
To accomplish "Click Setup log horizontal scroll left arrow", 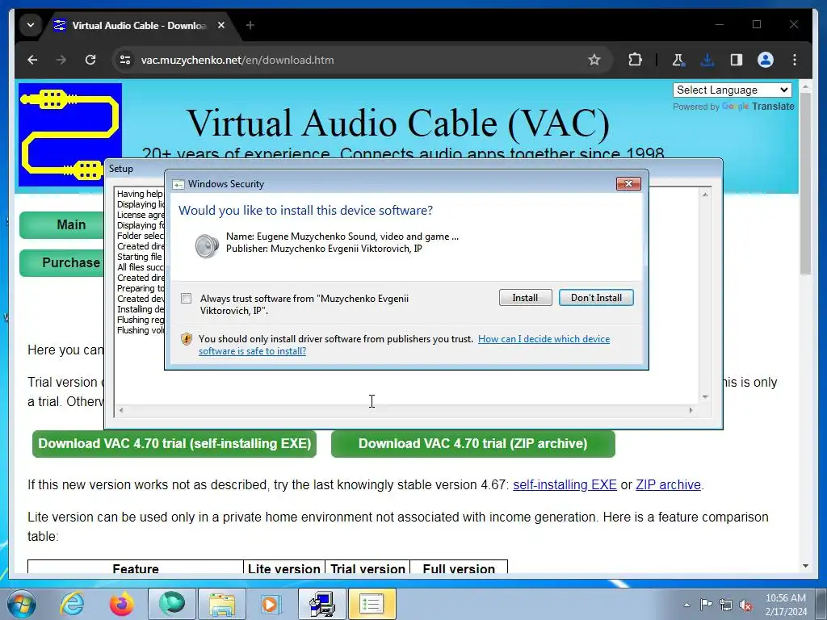I will [x=121, y=410].
